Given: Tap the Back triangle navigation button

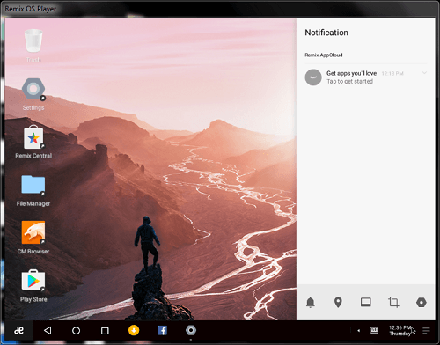Looking at the screenshot, I should tap(48, 331).
